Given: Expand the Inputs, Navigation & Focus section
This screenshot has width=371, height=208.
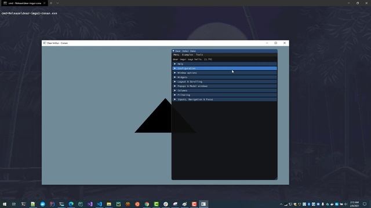Looking at the screenshot, I should pyautogui.click(x=224, y=99).
